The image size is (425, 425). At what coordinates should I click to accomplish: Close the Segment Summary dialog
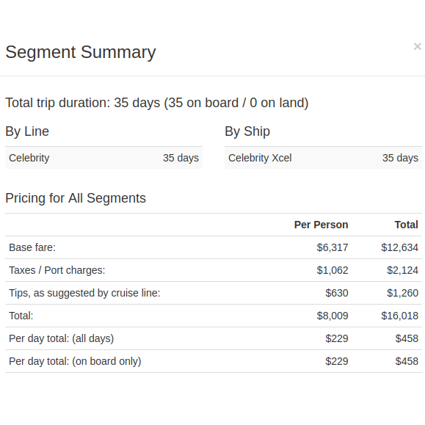click(417, 46)
